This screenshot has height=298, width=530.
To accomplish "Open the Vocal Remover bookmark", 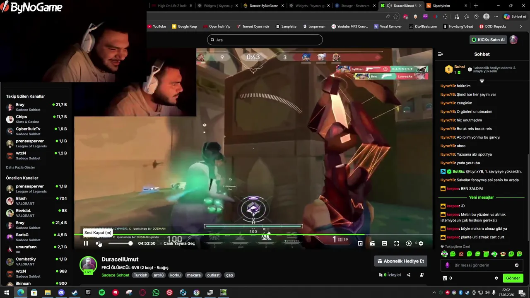I will click(388, 26).
